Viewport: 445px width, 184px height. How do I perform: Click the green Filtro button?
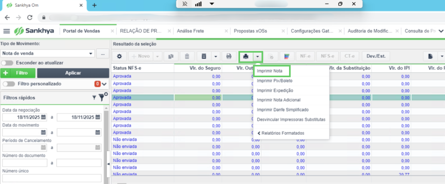[x=18, y=73]
